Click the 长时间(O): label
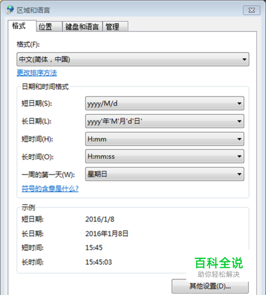 pos(38,156)
